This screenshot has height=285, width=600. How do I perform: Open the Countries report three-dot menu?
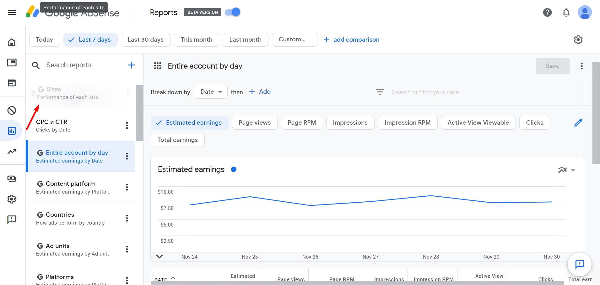pos(127,218)
